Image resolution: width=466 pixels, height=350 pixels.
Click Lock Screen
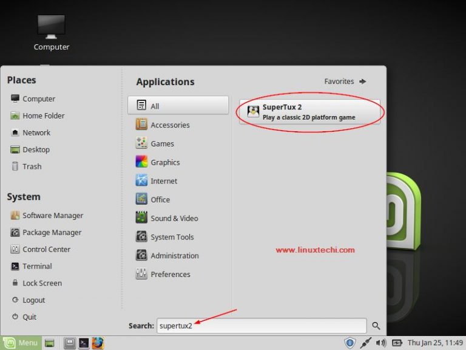[x=36, y=283]
